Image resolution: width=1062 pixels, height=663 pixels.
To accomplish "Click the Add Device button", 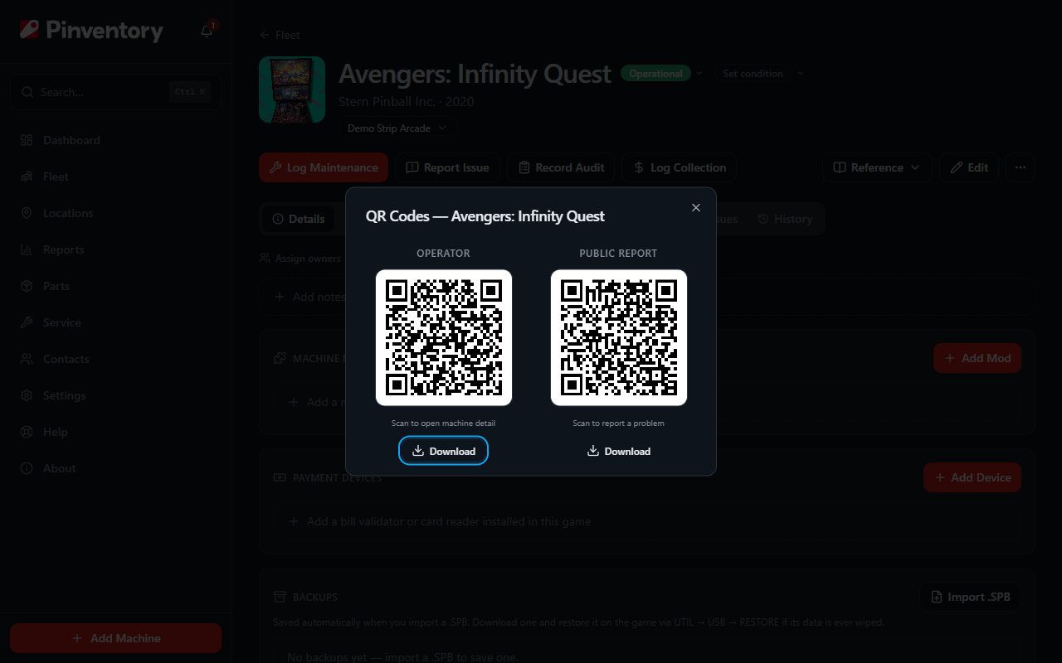I will (972, 477).
